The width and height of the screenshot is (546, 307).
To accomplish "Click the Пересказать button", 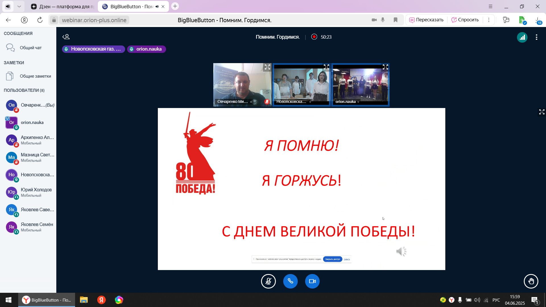I will click(x=426, y=20).
